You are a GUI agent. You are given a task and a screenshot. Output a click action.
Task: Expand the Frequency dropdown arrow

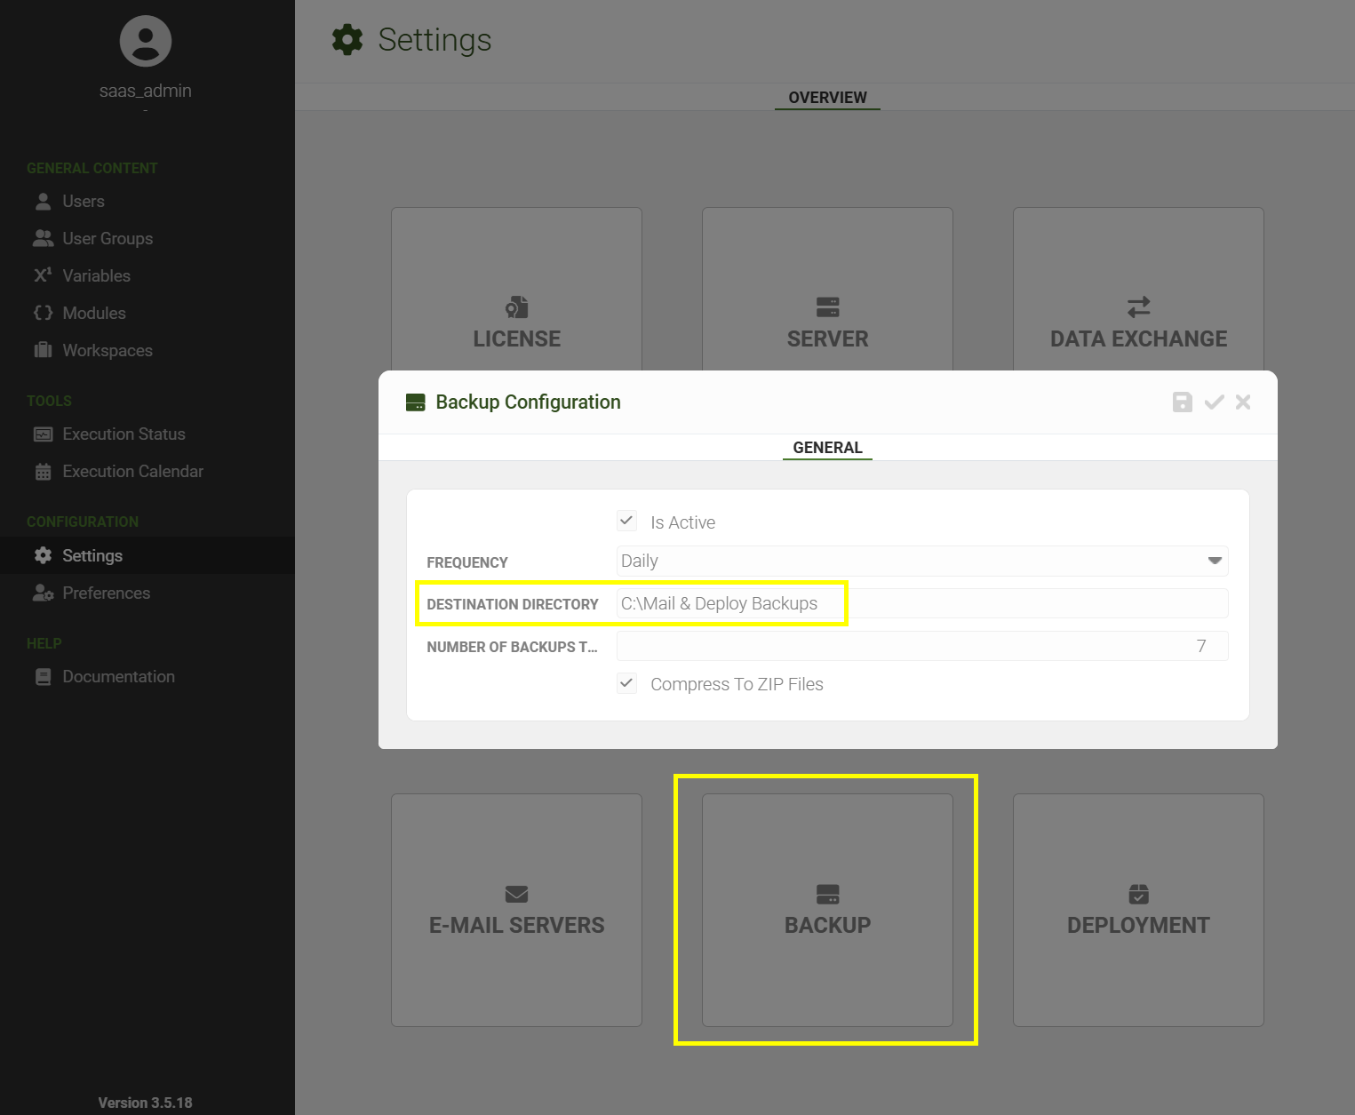[1215, 561]
